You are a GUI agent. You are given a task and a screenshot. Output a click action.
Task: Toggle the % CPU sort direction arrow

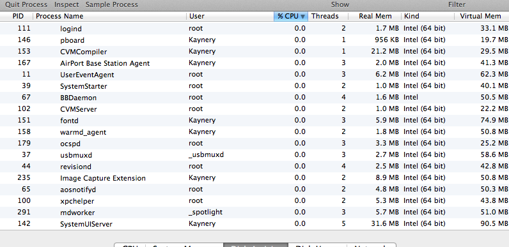tap(302, 17)
